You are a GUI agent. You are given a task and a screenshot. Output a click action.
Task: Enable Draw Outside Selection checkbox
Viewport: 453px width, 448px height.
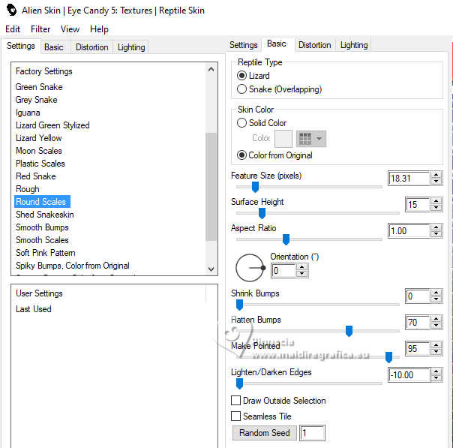[235, 401]
